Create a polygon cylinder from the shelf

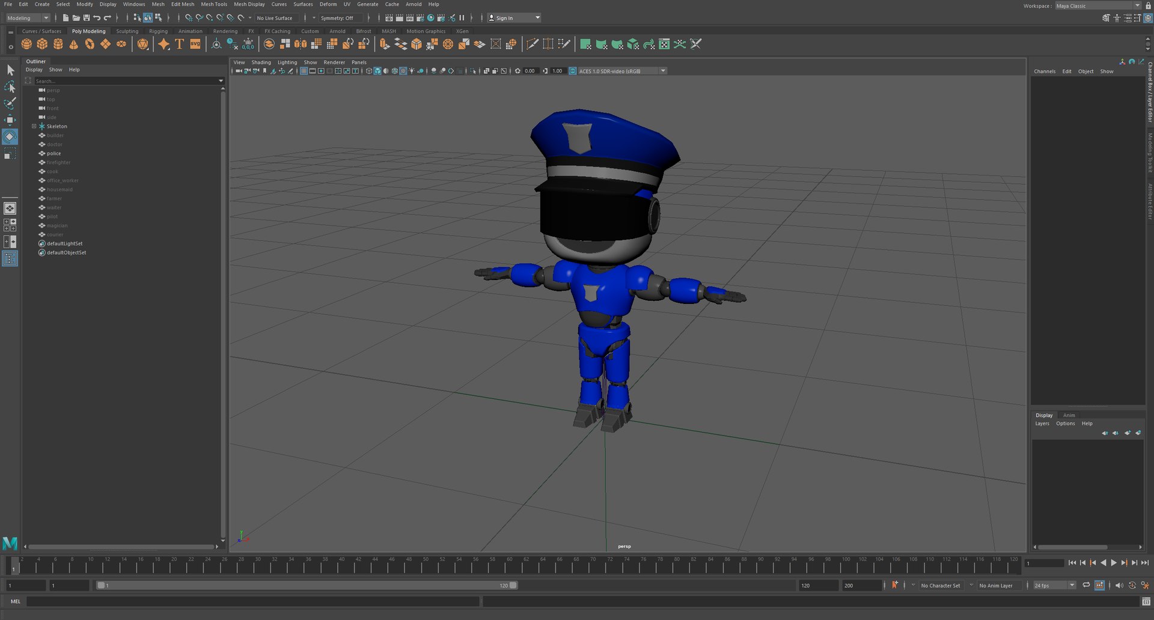(x=58, y=44)
